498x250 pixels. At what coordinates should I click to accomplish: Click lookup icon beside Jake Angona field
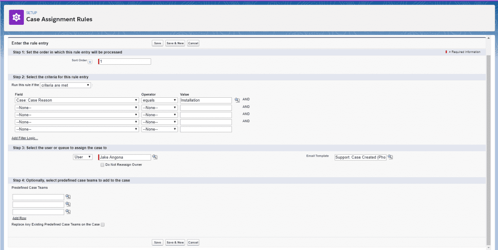(155, 157)
